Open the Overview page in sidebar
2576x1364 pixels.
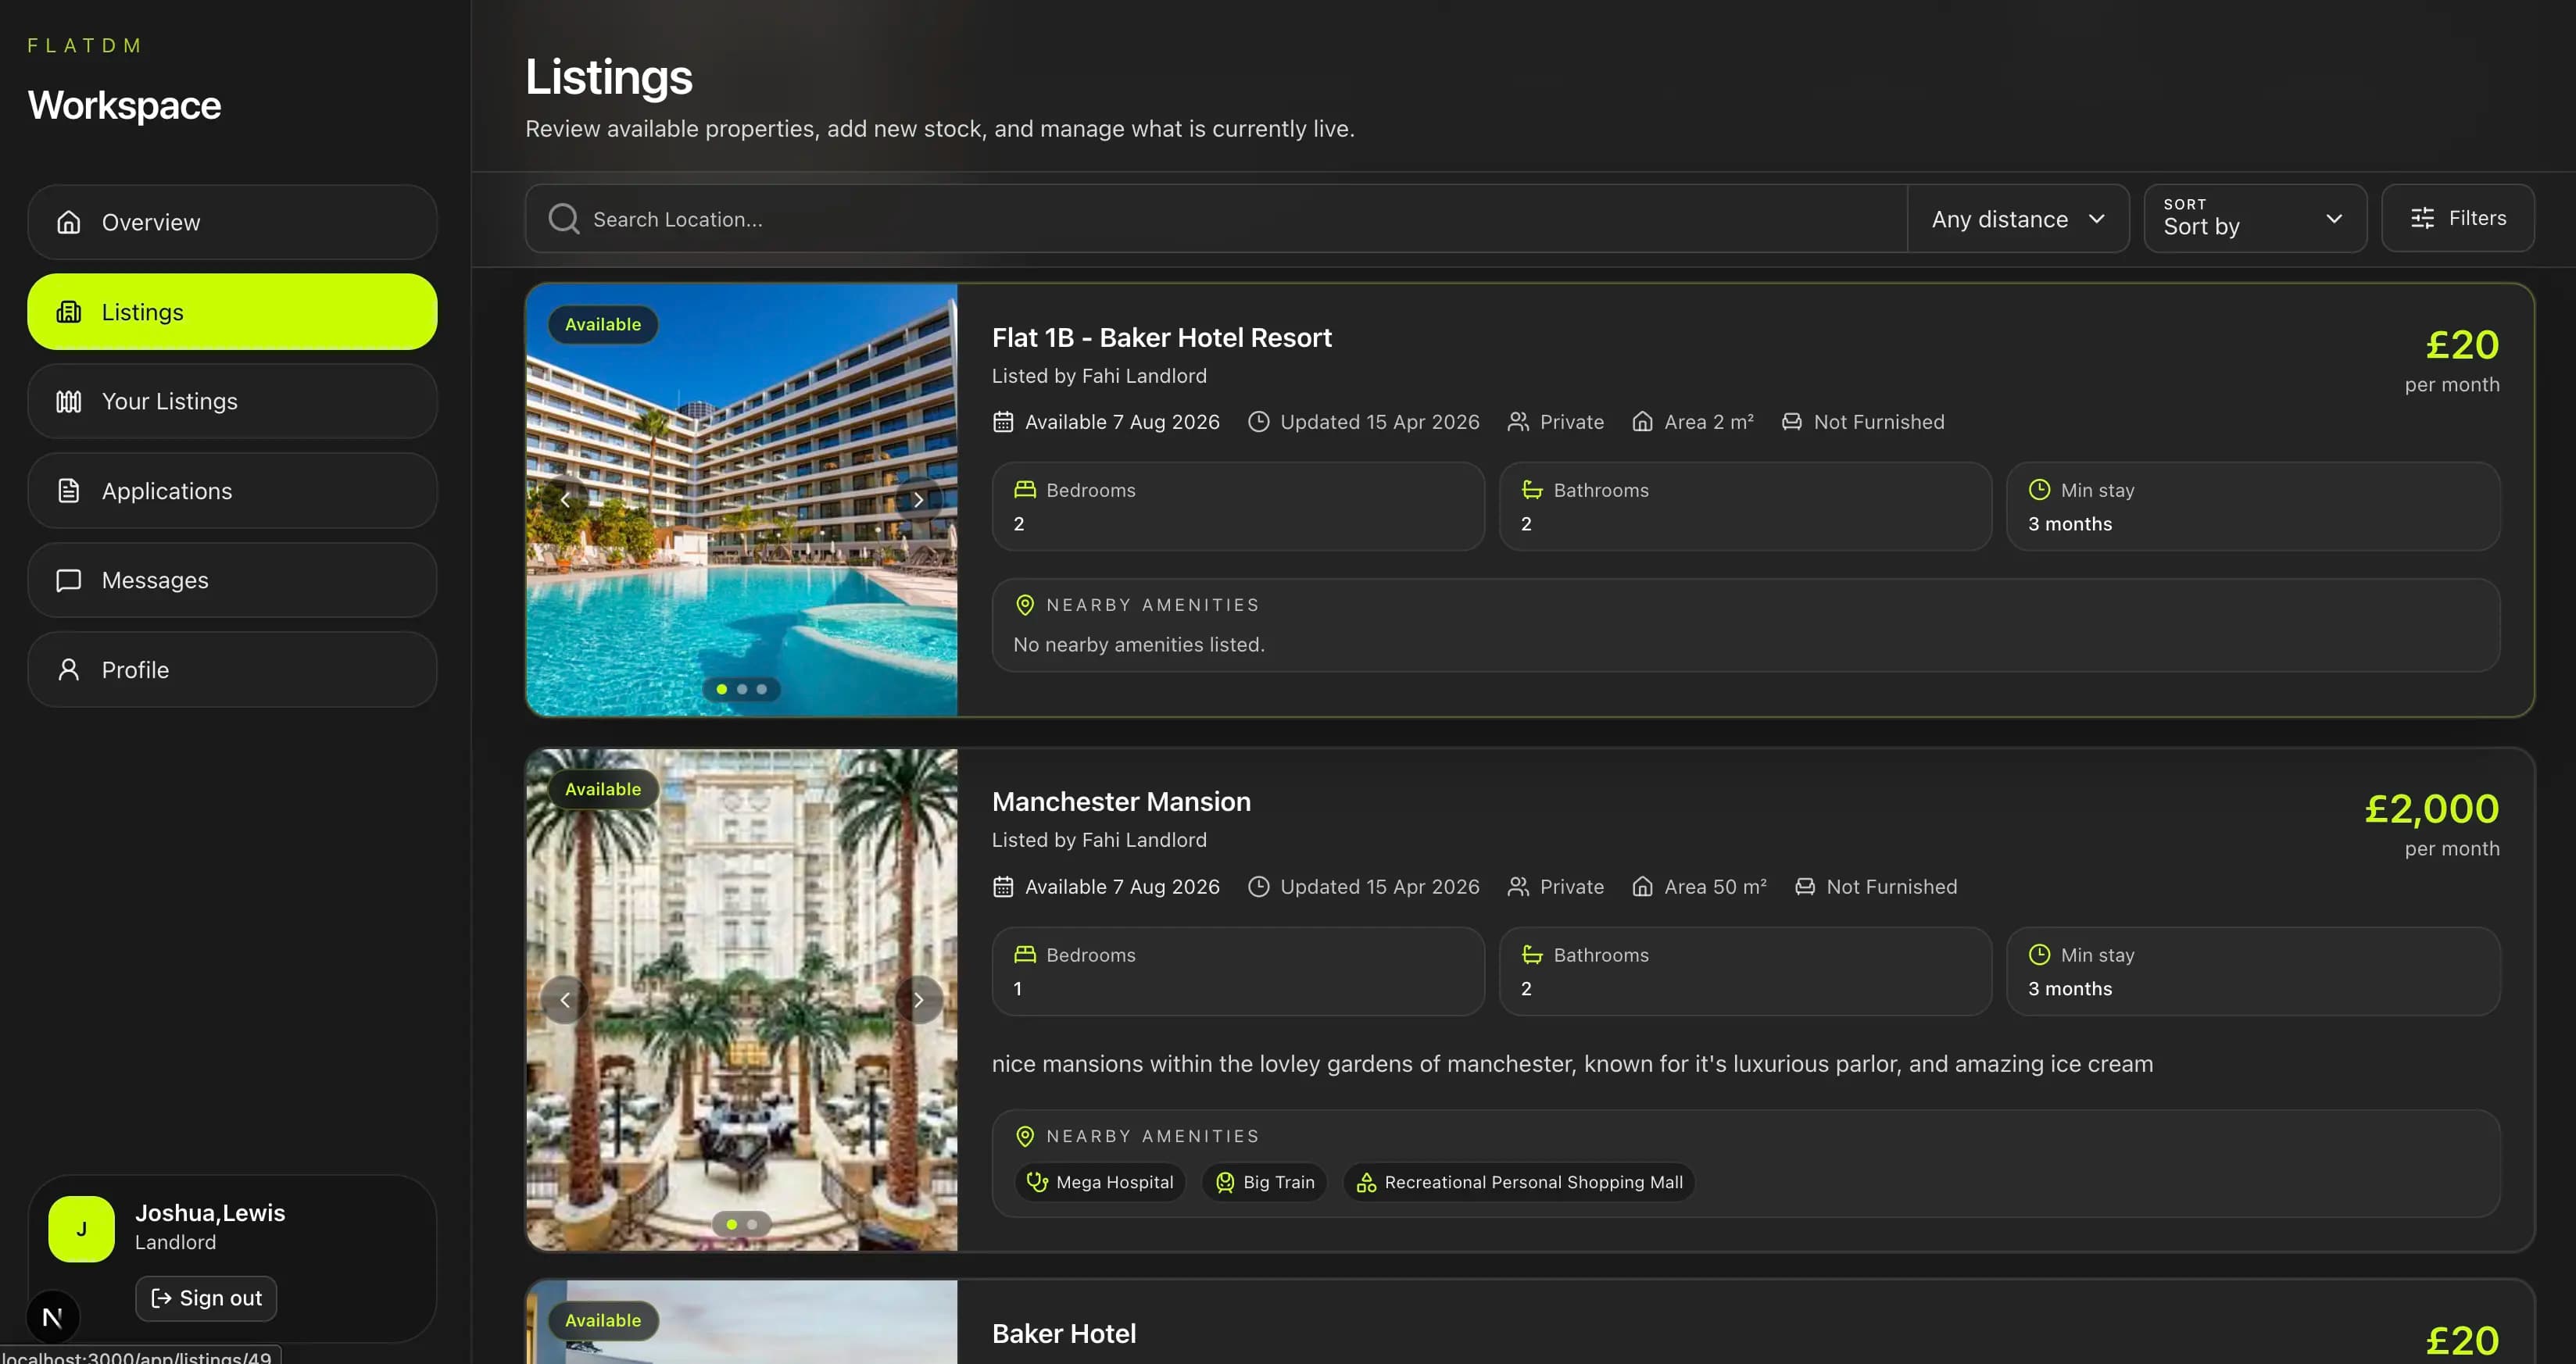click(x=232, y=222)
